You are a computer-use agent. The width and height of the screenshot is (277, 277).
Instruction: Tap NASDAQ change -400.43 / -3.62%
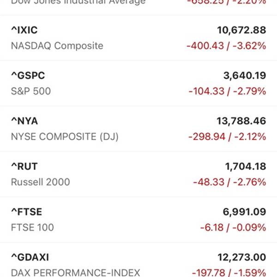click(x=226, y=46)
